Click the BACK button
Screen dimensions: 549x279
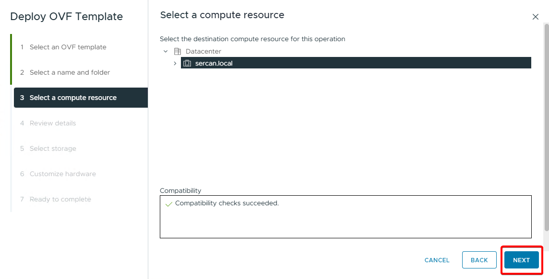479,260
